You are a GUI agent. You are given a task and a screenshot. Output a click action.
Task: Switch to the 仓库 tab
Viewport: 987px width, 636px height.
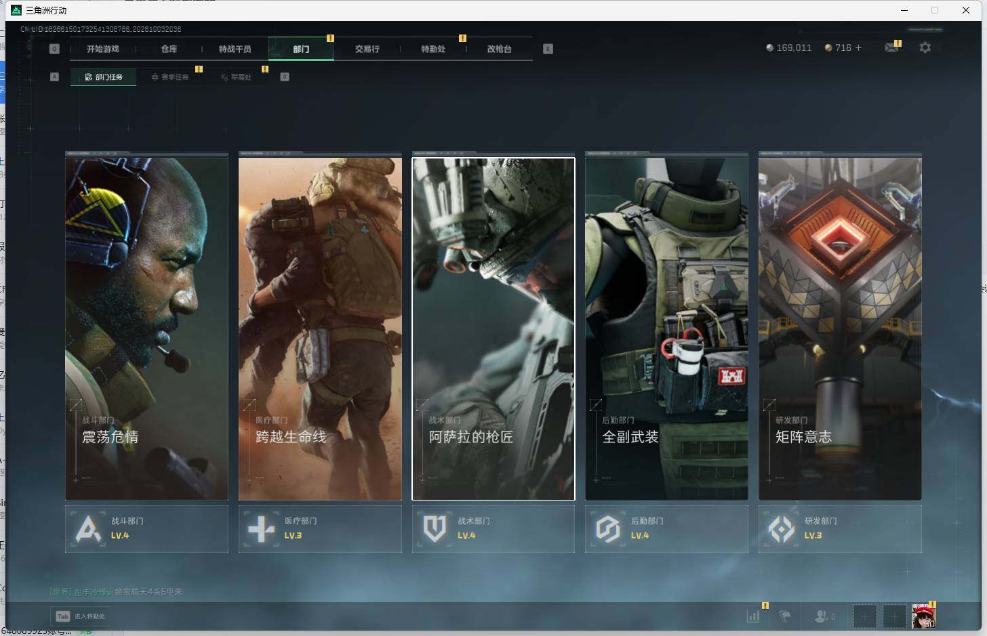coord(169,49)
